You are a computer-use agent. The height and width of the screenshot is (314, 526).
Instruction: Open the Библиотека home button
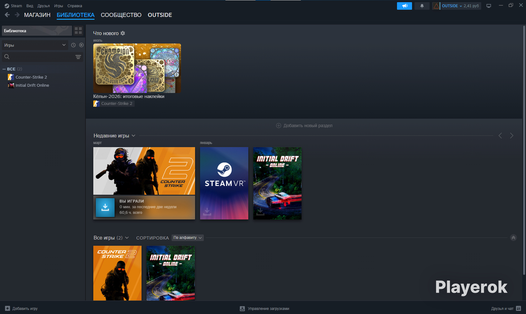pyautogui.click(x=37, y=31)
